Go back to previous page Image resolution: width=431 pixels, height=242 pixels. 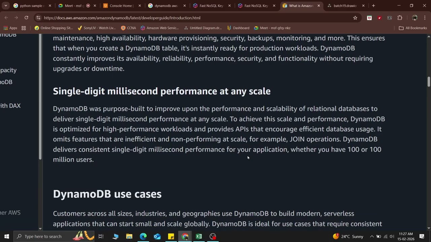pyautogui.click(x=6, y=18)
